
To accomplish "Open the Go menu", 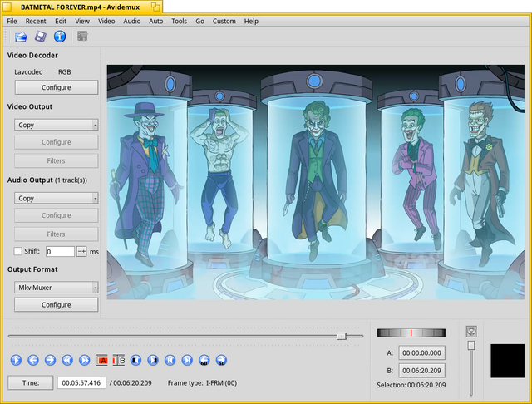I will (199, 21).
